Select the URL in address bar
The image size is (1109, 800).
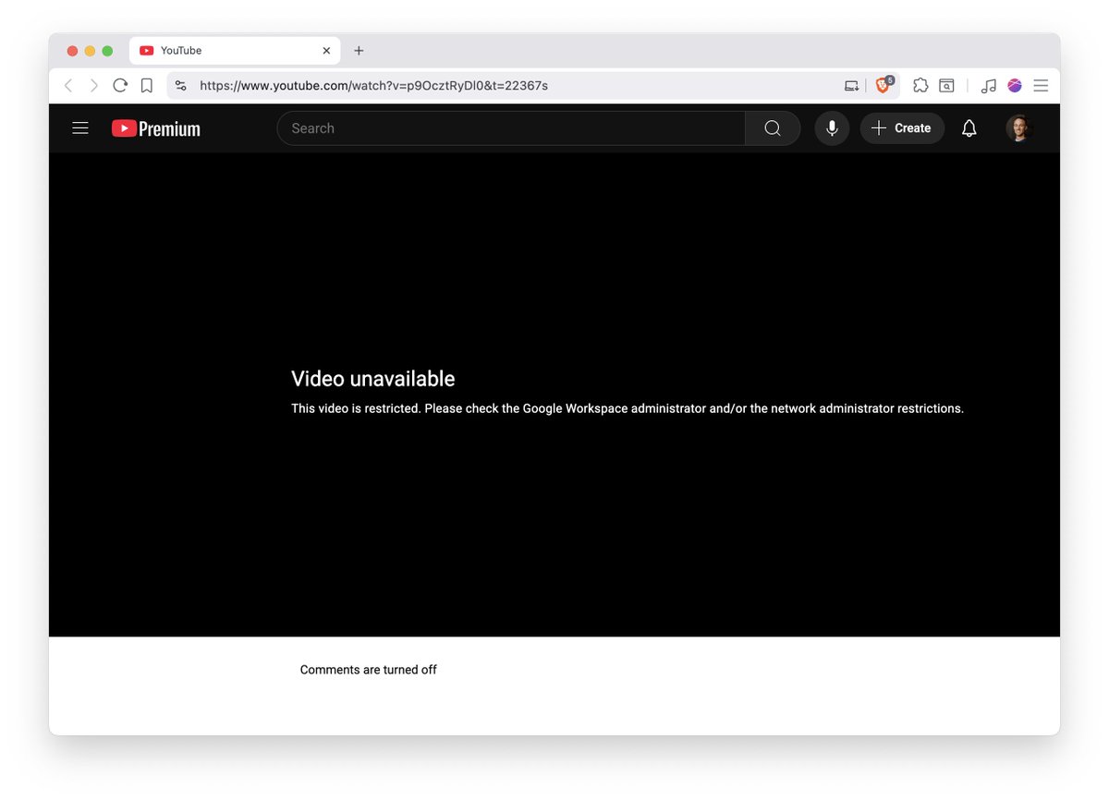(x=373, y=86)
